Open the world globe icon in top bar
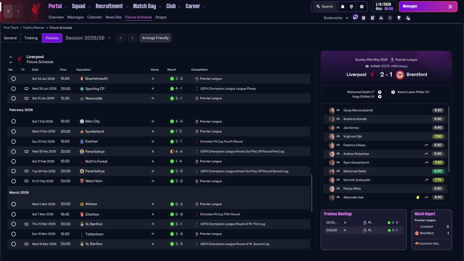This screenshot has height=261, width=464. click(352, 7)
